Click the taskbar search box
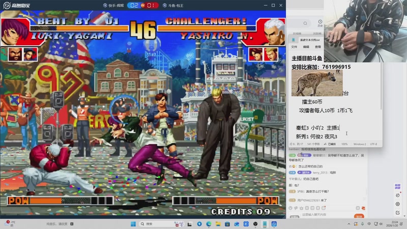407x229 pixels. (x=162, y=224)
